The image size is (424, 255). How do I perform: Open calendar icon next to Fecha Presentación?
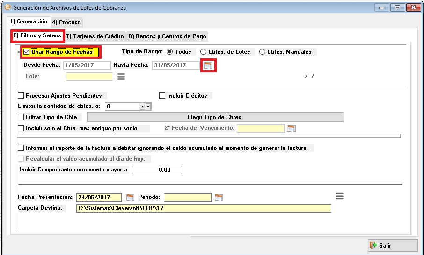[x=130, y=198]
